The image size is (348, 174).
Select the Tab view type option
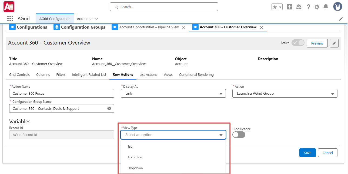(173, 146)
